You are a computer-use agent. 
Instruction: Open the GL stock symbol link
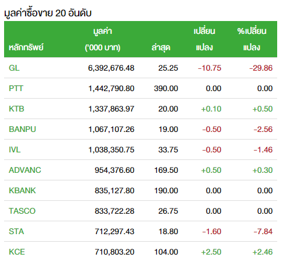click(14, 68)
